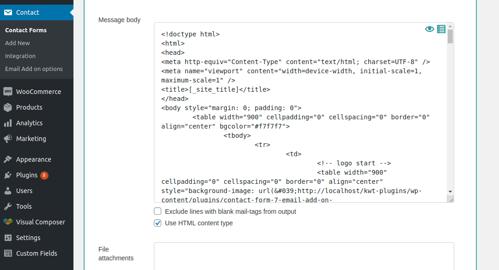Click the textarea resize handle corner
Screen dimensions: 499x270
451,200
